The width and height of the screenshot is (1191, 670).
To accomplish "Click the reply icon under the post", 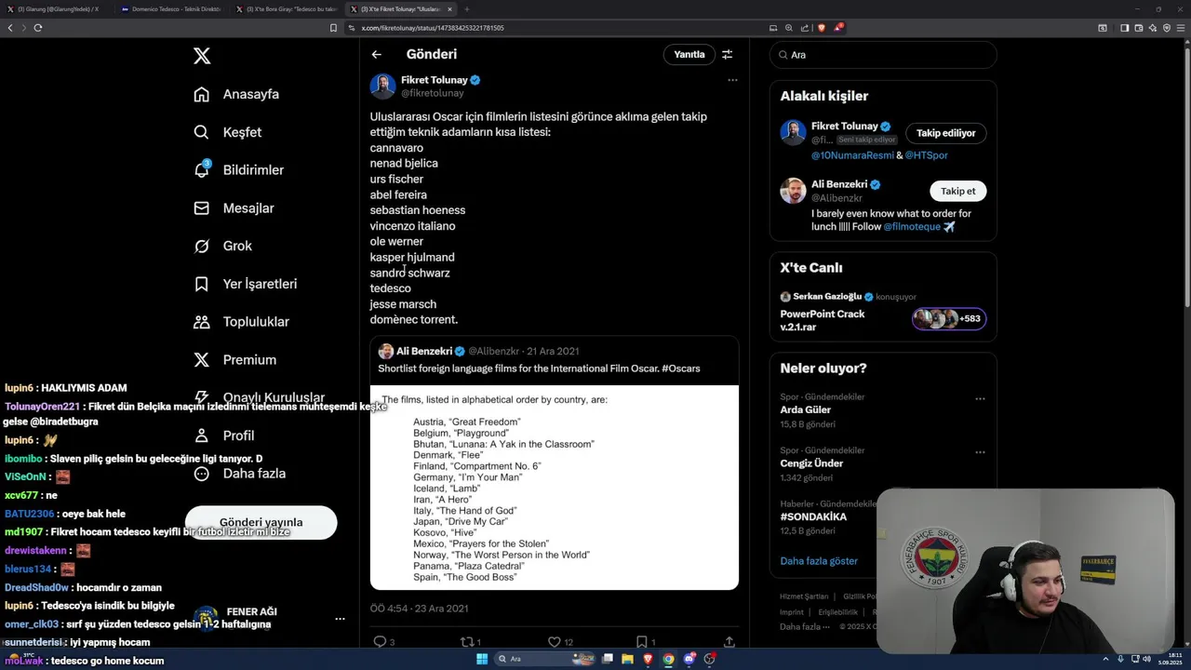I will click(380, 641).
